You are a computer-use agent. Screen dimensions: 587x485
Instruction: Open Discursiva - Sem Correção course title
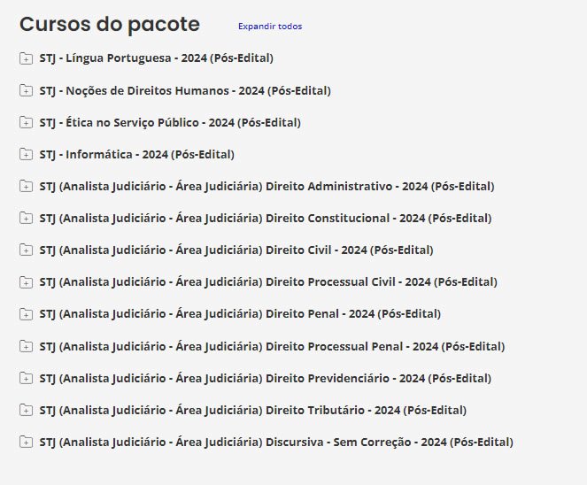coord(275,442)
